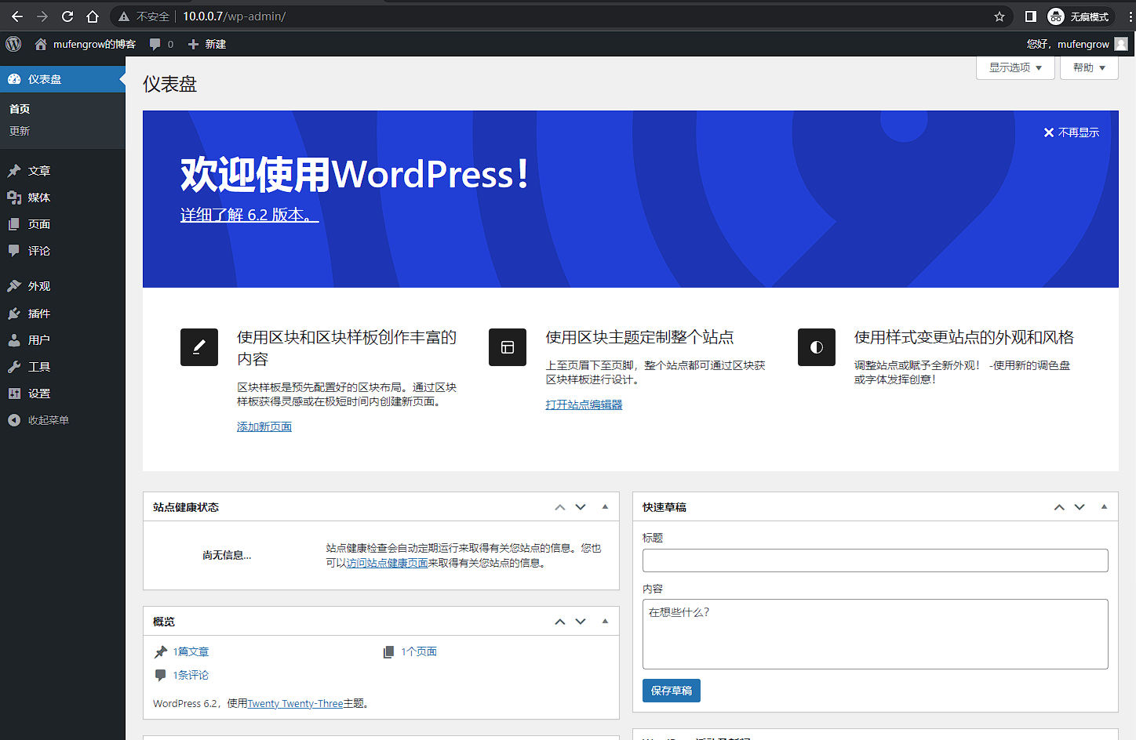Image resolution: width=1136 pixels, height=740 pixels.
Task: Click the 打开站点编辑器 link
Action: tap(584, 404)
